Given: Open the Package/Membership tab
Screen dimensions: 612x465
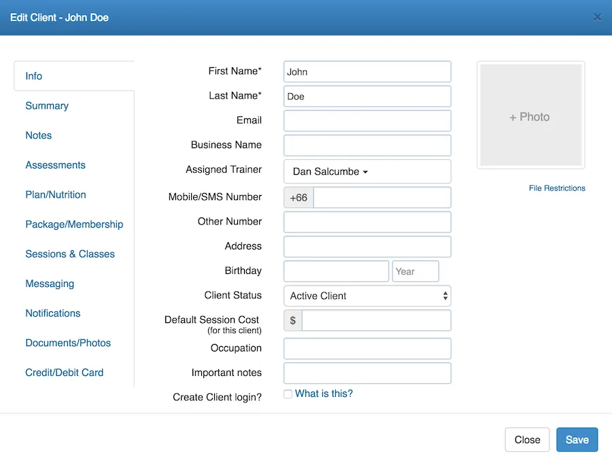Looking at the screenshot, I should (x=74, y=224).
